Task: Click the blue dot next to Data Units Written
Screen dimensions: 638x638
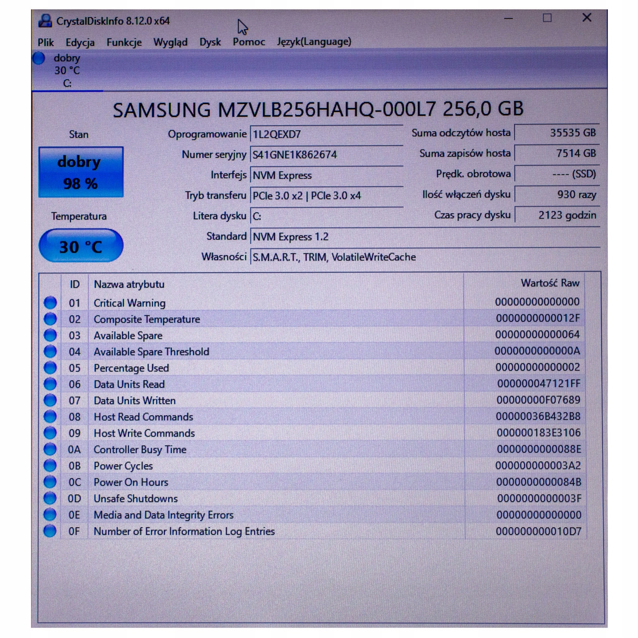Action: pos(50,400)
